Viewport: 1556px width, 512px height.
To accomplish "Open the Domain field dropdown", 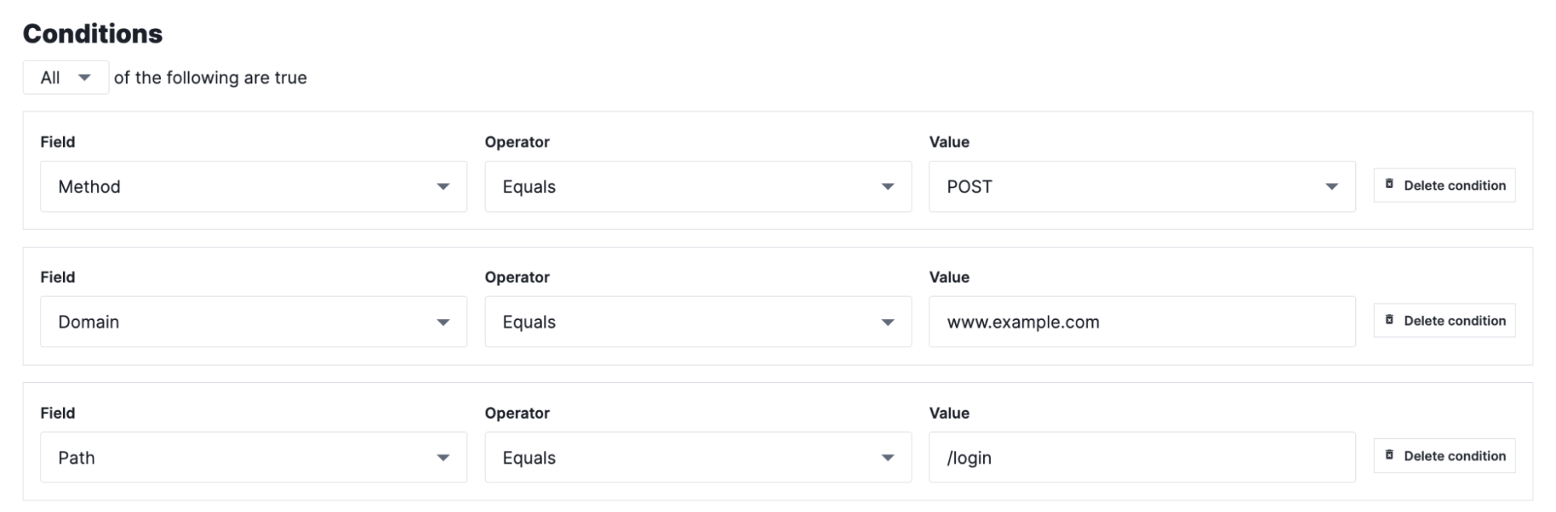I will tap(253, 322).
